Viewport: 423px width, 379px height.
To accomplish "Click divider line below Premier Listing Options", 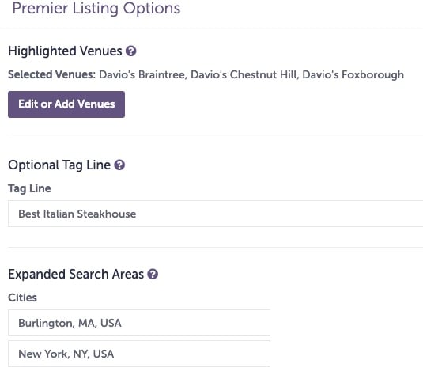I will click(x=212, y=28).
